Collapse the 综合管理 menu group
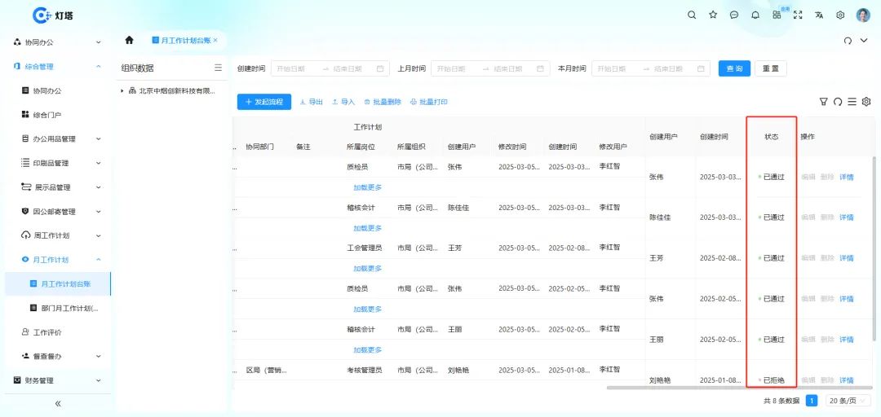Viewport: 881px width, 417px height. [x=99, y=66]
